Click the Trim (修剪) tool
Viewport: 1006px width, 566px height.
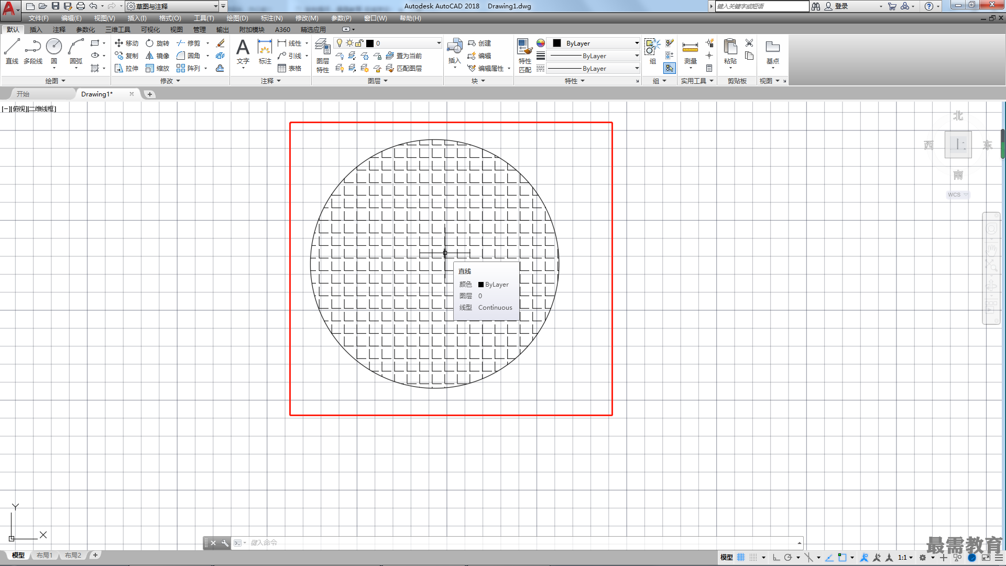tap(189, 43)
